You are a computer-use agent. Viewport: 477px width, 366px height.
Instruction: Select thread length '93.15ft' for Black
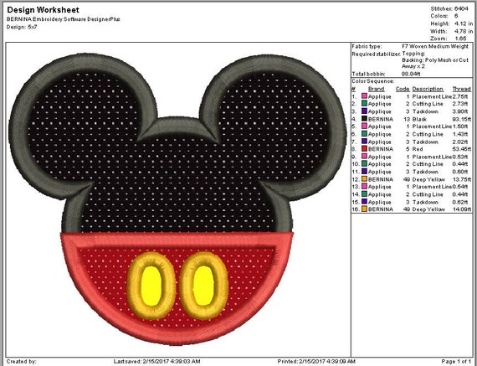click(461, 119)
